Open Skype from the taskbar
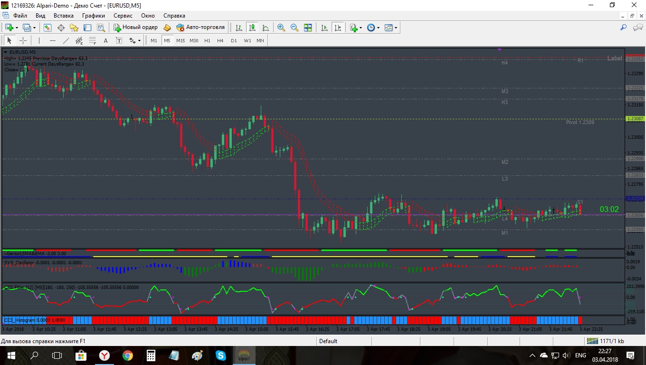Image resolution: width=646 pixels, height=365 pixels. [221, 355]
